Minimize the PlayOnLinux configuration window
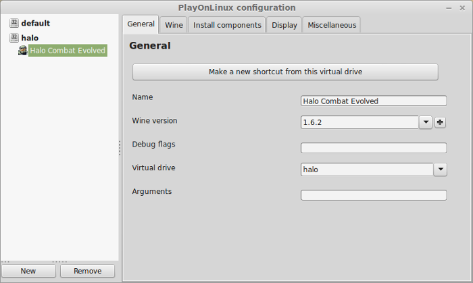 tap(449, 8)
